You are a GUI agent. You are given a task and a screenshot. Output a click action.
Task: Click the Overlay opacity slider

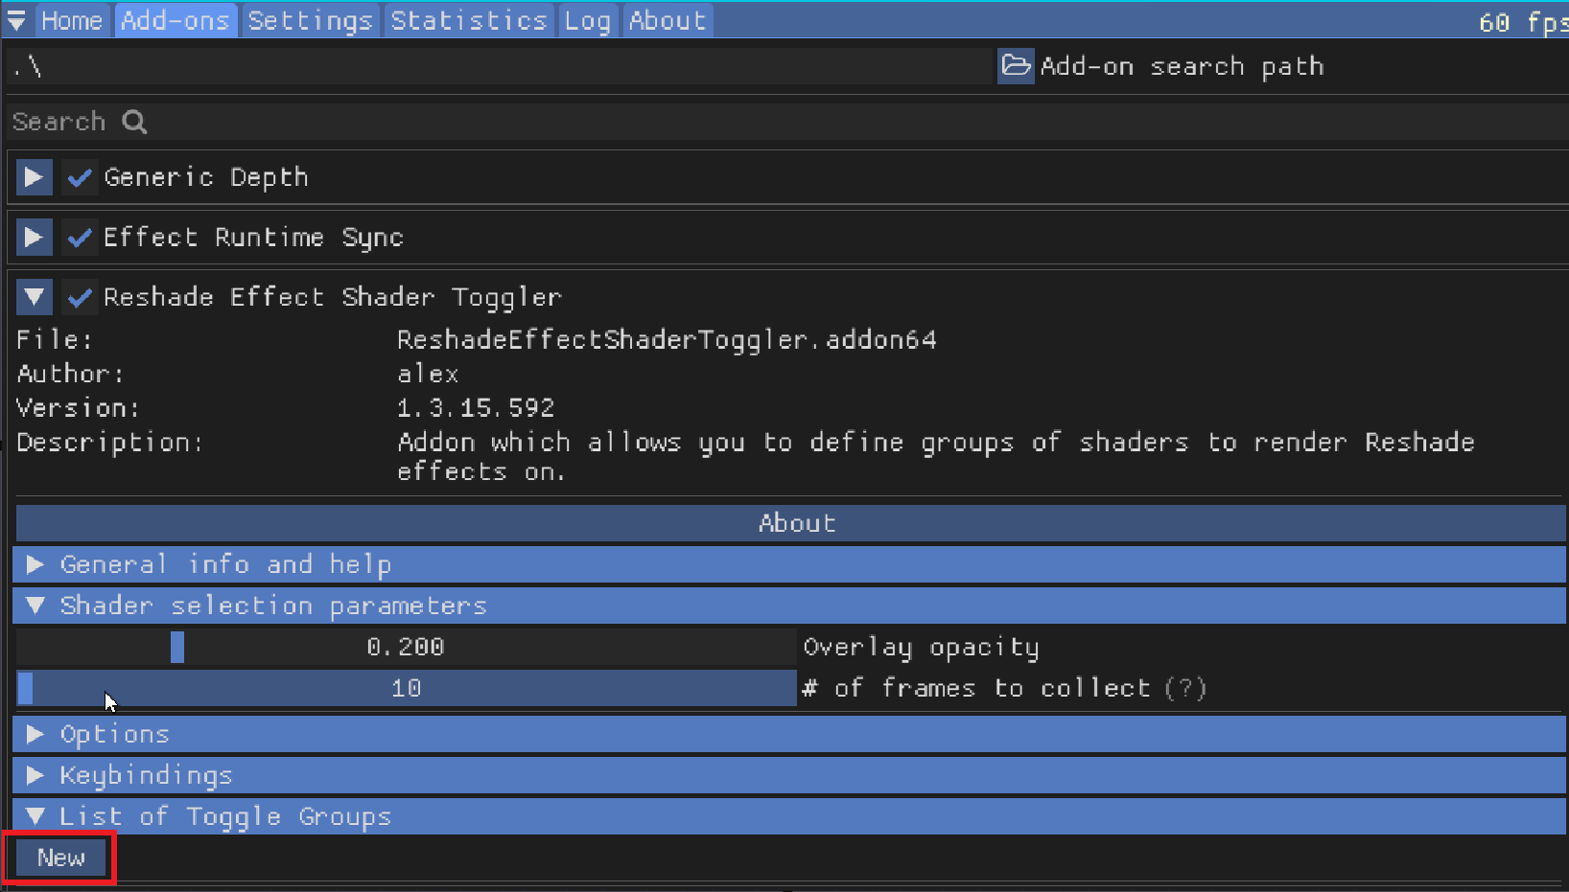pos(407,647)
